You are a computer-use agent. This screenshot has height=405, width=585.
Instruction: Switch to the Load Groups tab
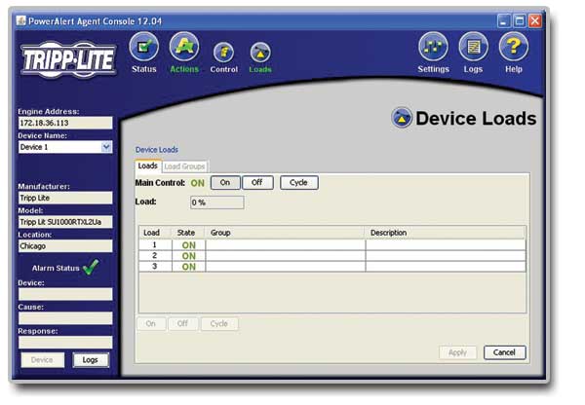(184, 166)
